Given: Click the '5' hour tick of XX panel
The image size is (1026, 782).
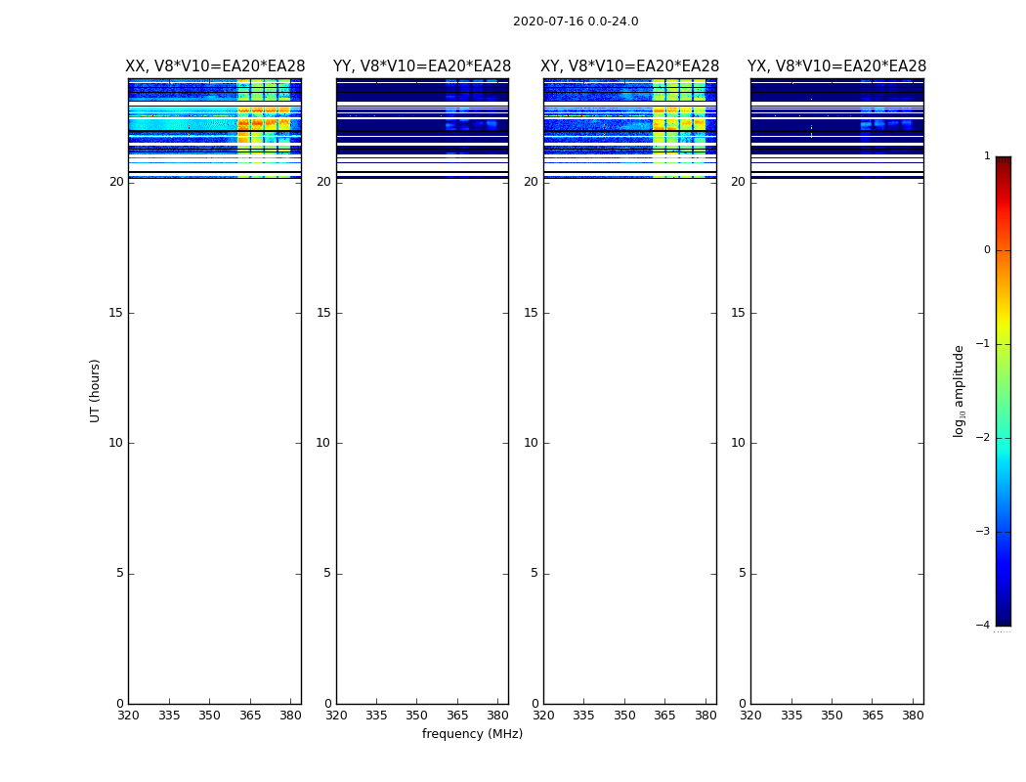Looking at the screenshot, I should point(120,573).
